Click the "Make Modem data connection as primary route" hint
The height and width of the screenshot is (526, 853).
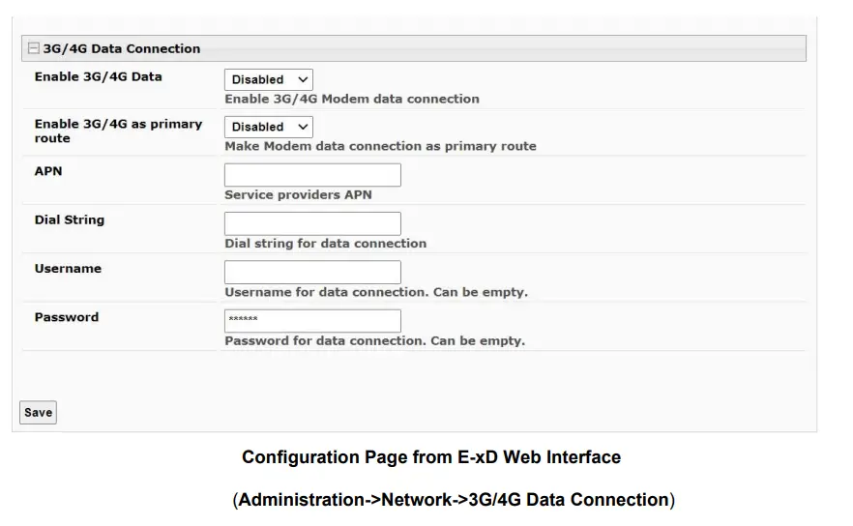380,146
